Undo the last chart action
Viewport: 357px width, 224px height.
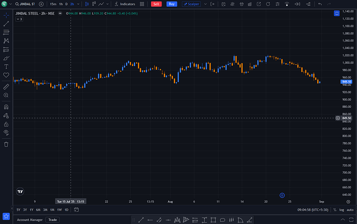point(320,4)
